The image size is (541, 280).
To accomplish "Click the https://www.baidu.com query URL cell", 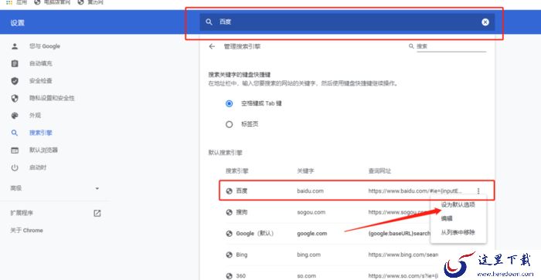I will [x=415, y=191].
